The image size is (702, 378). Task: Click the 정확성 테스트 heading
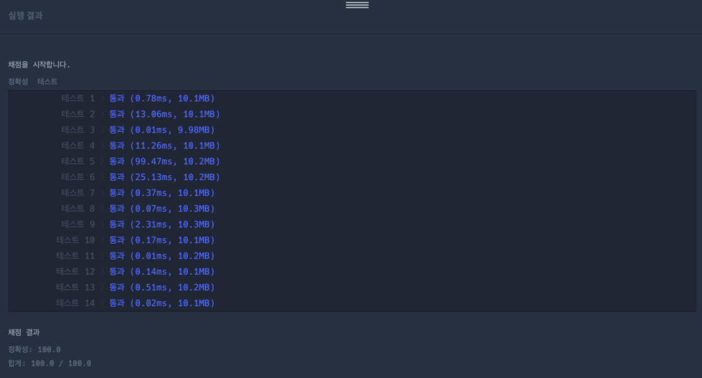click(33, 81)
